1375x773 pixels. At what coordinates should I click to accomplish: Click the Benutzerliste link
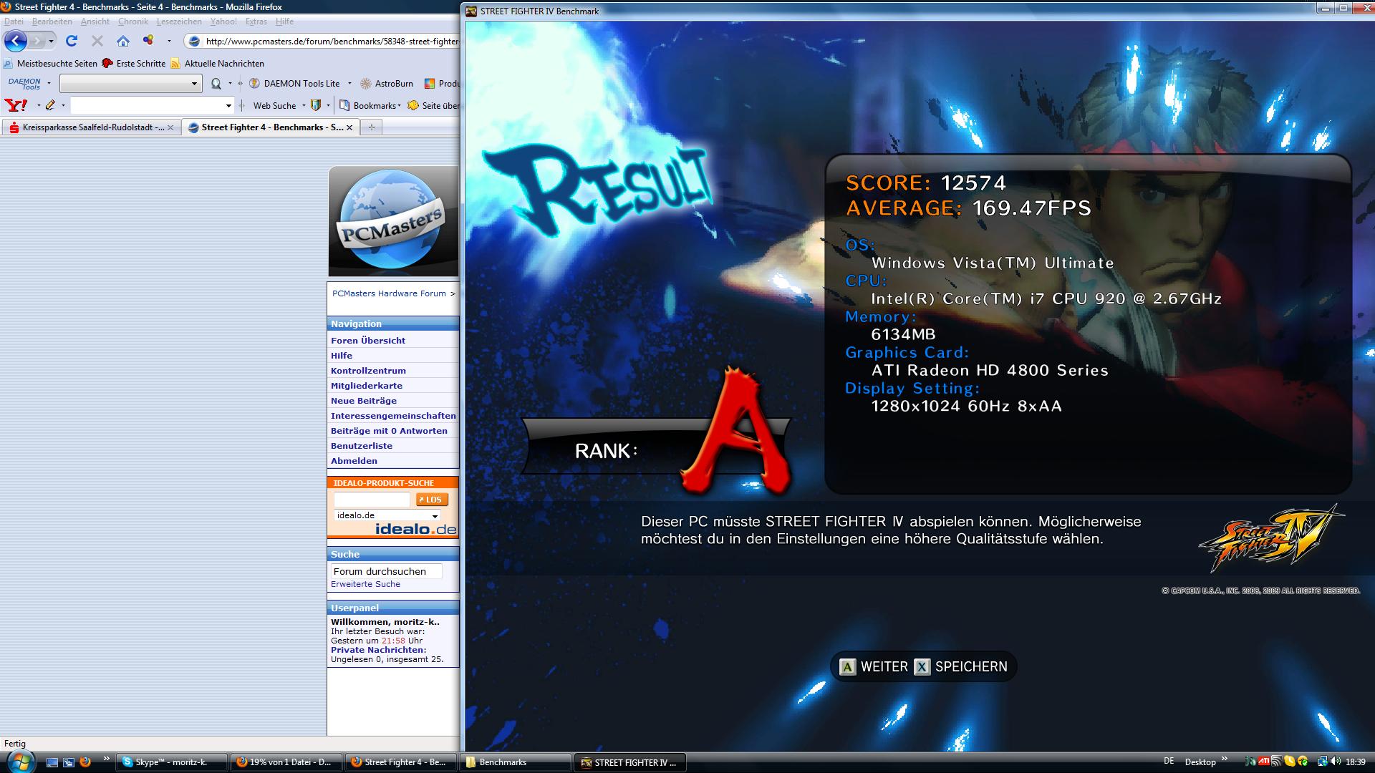point(362,446)
